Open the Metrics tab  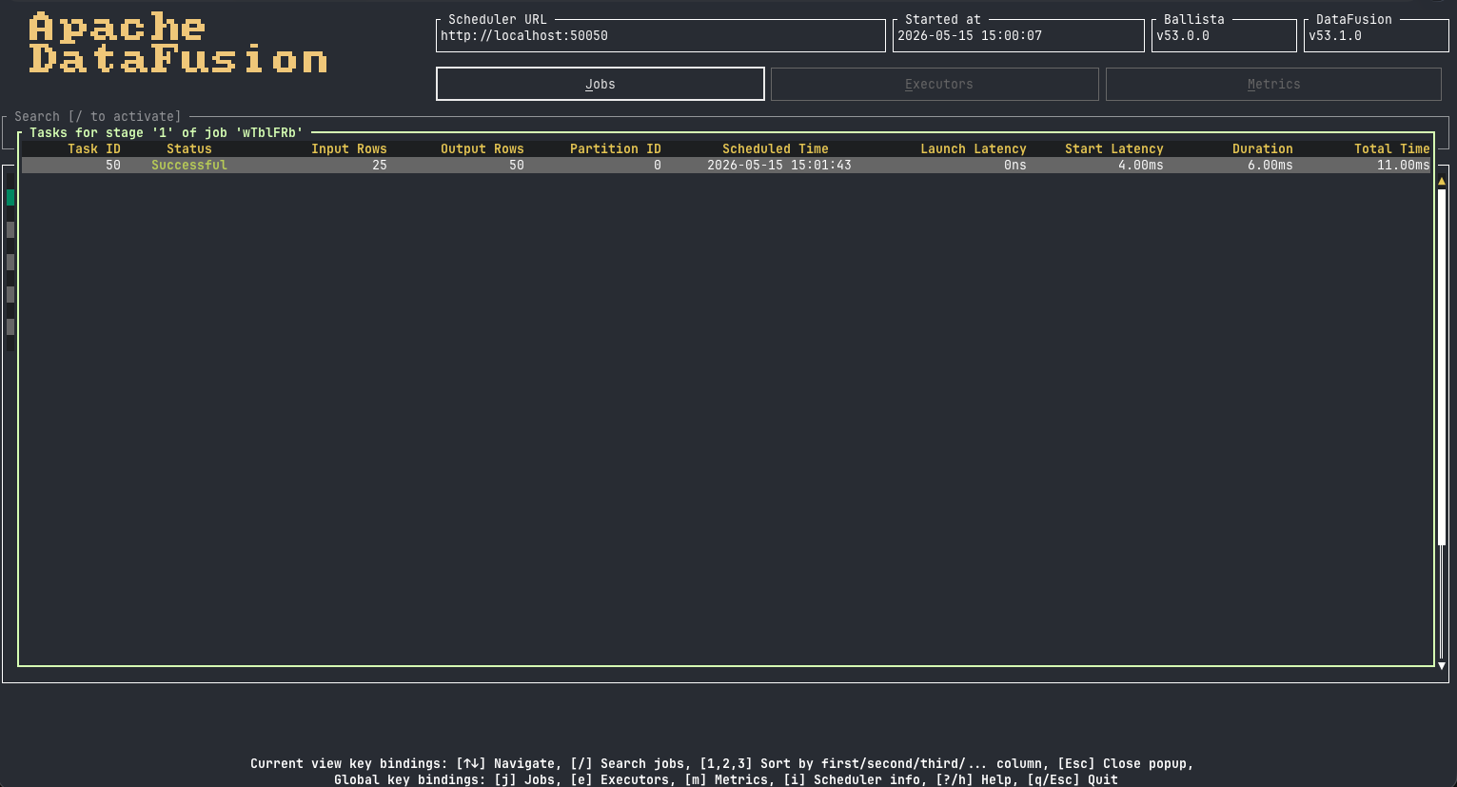pos(1273,84)
